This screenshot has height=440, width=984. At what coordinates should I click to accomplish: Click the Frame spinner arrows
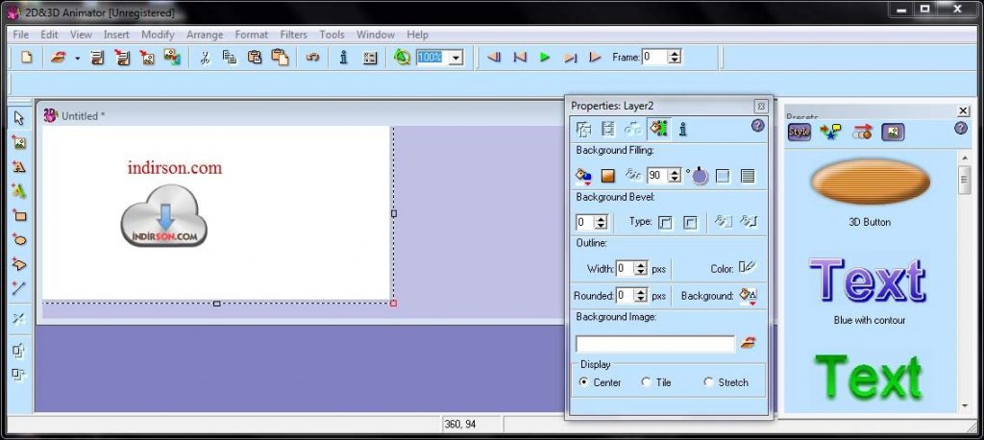pyautogui.click(x=674, y=57)
